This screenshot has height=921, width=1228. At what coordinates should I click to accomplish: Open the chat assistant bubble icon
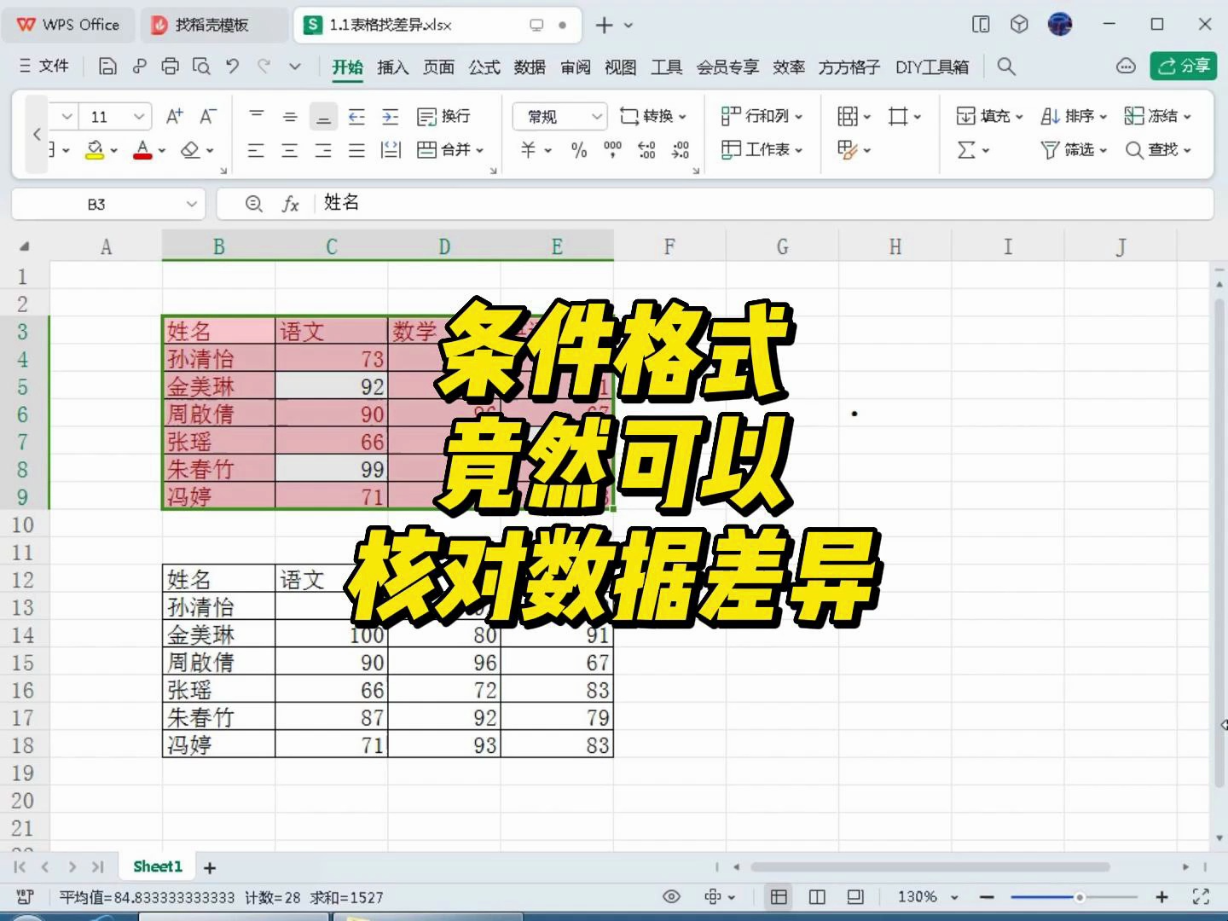[x=1126, y=67]
